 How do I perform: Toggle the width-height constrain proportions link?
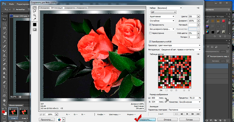coord(168,100)
